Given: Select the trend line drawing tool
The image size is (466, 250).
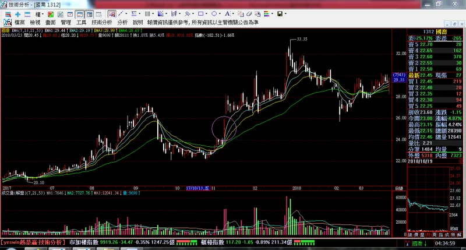Looking at the screenshot, I should (x=121, y=13).
